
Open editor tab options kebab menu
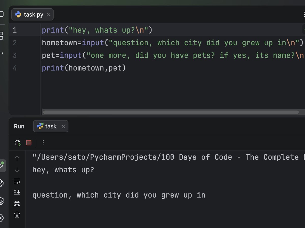304,14
